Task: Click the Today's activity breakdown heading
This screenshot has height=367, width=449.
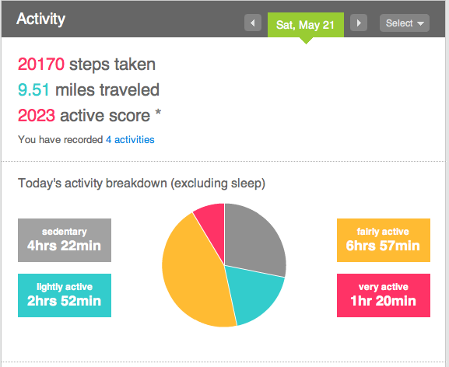Action: coord(142,183)
